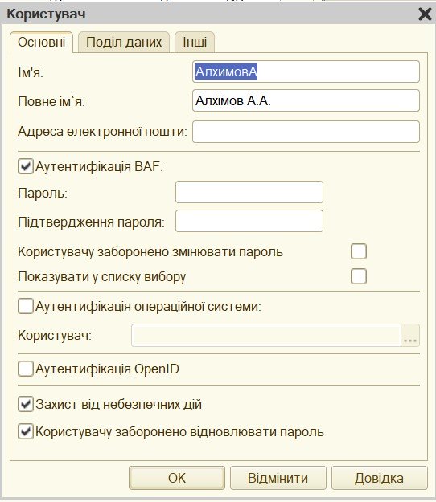Disable Захист від небезпечних дій
Viewport: 436px width, 502px height.
click(x=26, y=404)
